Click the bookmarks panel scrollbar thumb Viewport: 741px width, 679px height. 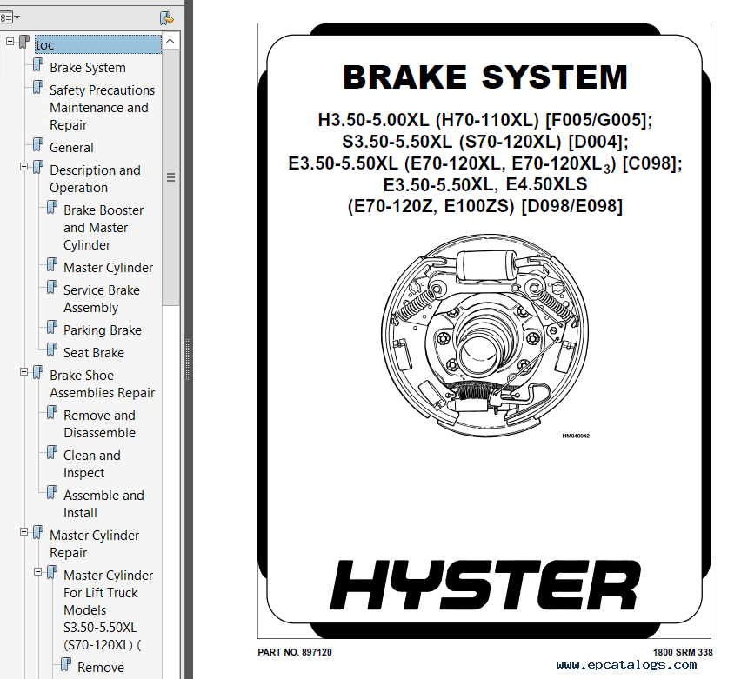pyautogui.click(x=170, y=177)
